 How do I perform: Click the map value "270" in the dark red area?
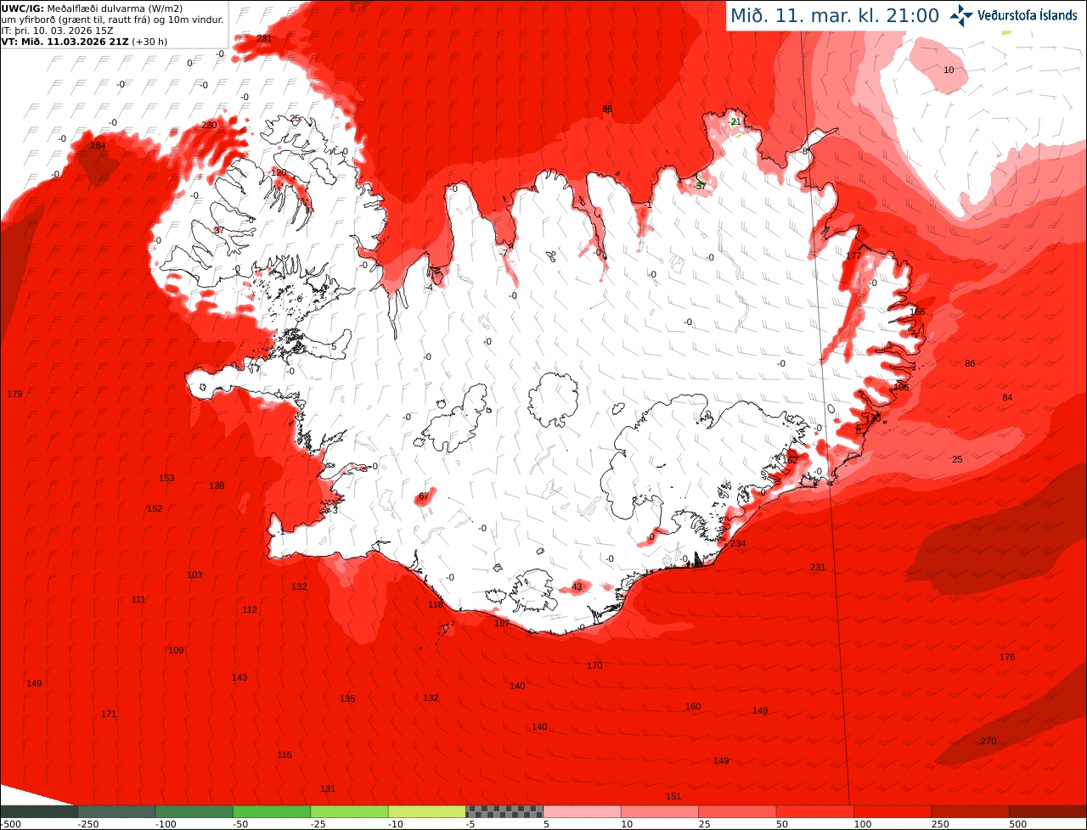click(x=988, y=741)
